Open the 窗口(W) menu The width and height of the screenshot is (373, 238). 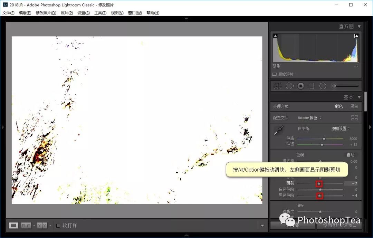click(135, 13)
